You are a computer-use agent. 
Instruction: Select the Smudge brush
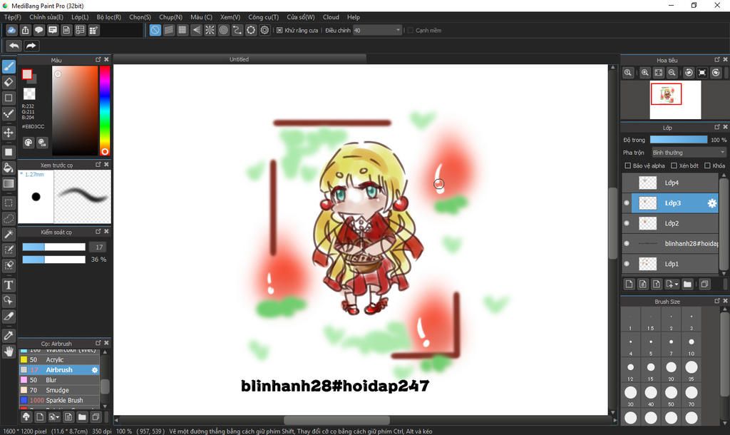coord(59,390)
